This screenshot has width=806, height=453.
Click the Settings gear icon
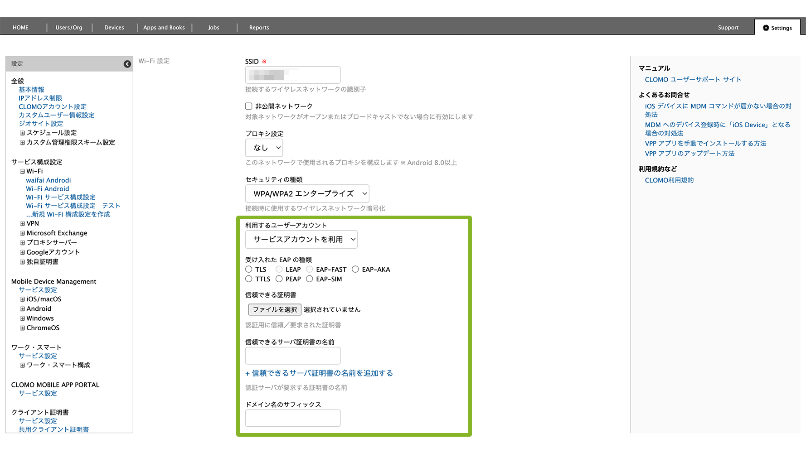(766, 28)
